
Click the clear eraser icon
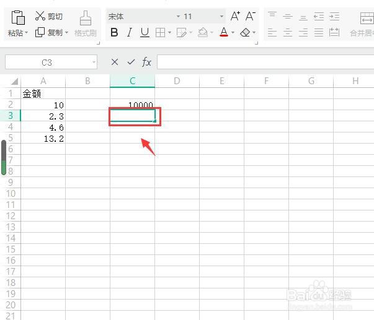(x=245, y=32)
